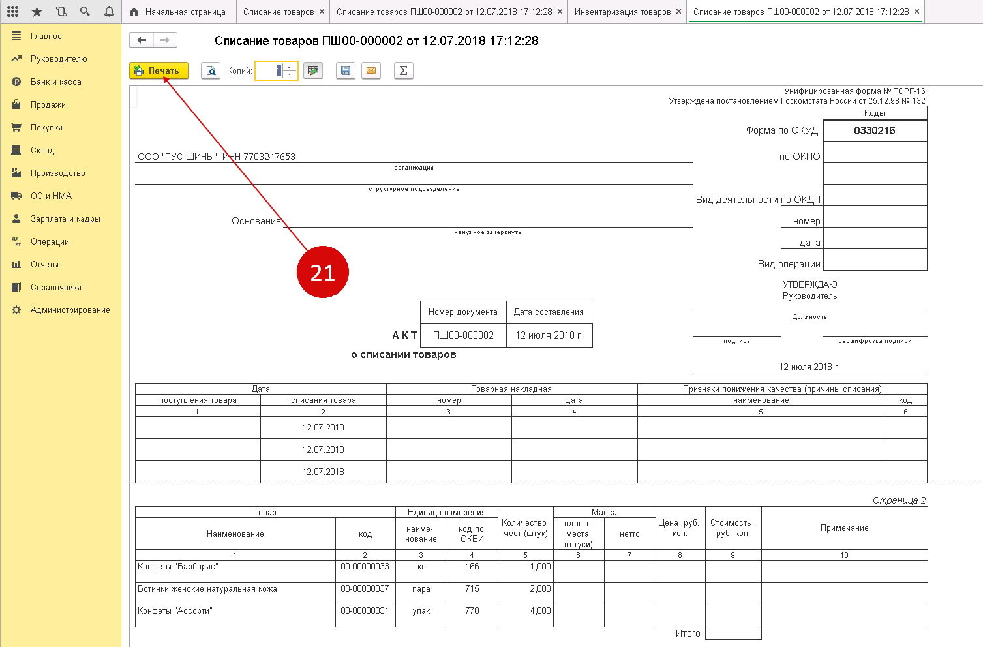Click the Продажи shopping bag icon

16,105
